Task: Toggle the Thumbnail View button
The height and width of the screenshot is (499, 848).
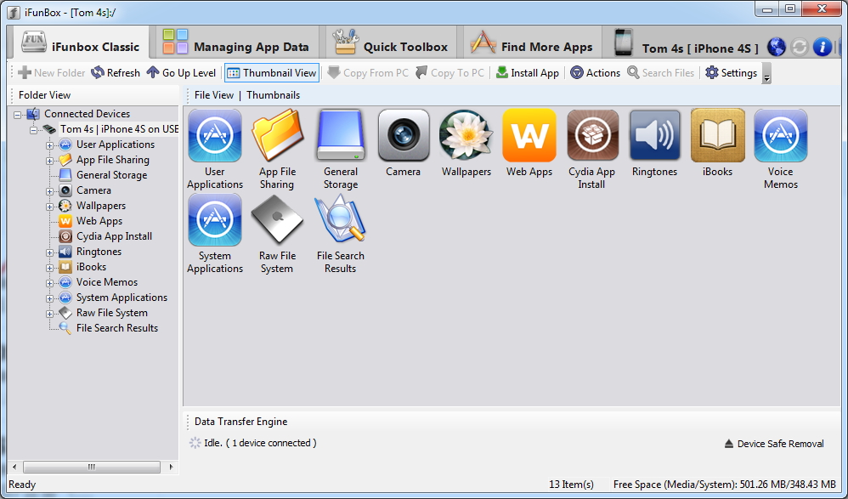Action: coord(272,73)
